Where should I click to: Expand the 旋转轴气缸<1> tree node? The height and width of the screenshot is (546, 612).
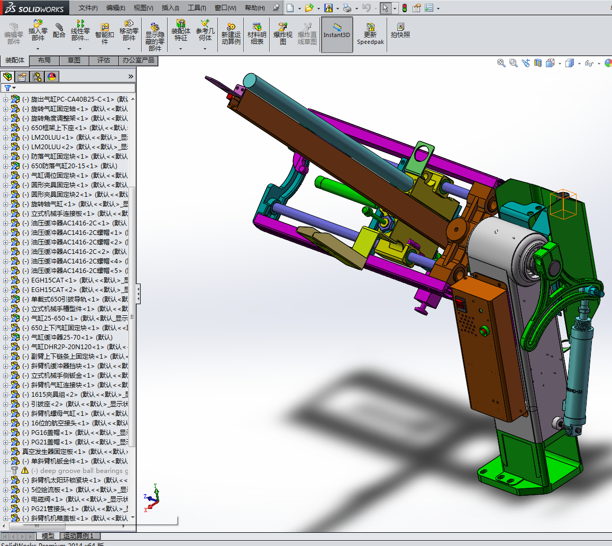pos(6,204)
